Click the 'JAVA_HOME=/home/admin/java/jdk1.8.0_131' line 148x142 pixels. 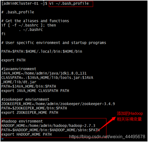(44, 73)
